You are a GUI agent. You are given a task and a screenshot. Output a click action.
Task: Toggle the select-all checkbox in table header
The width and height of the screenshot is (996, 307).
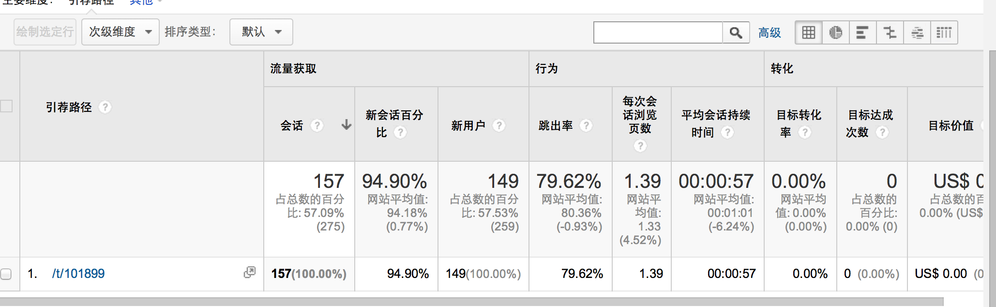(x=6, y=106)
